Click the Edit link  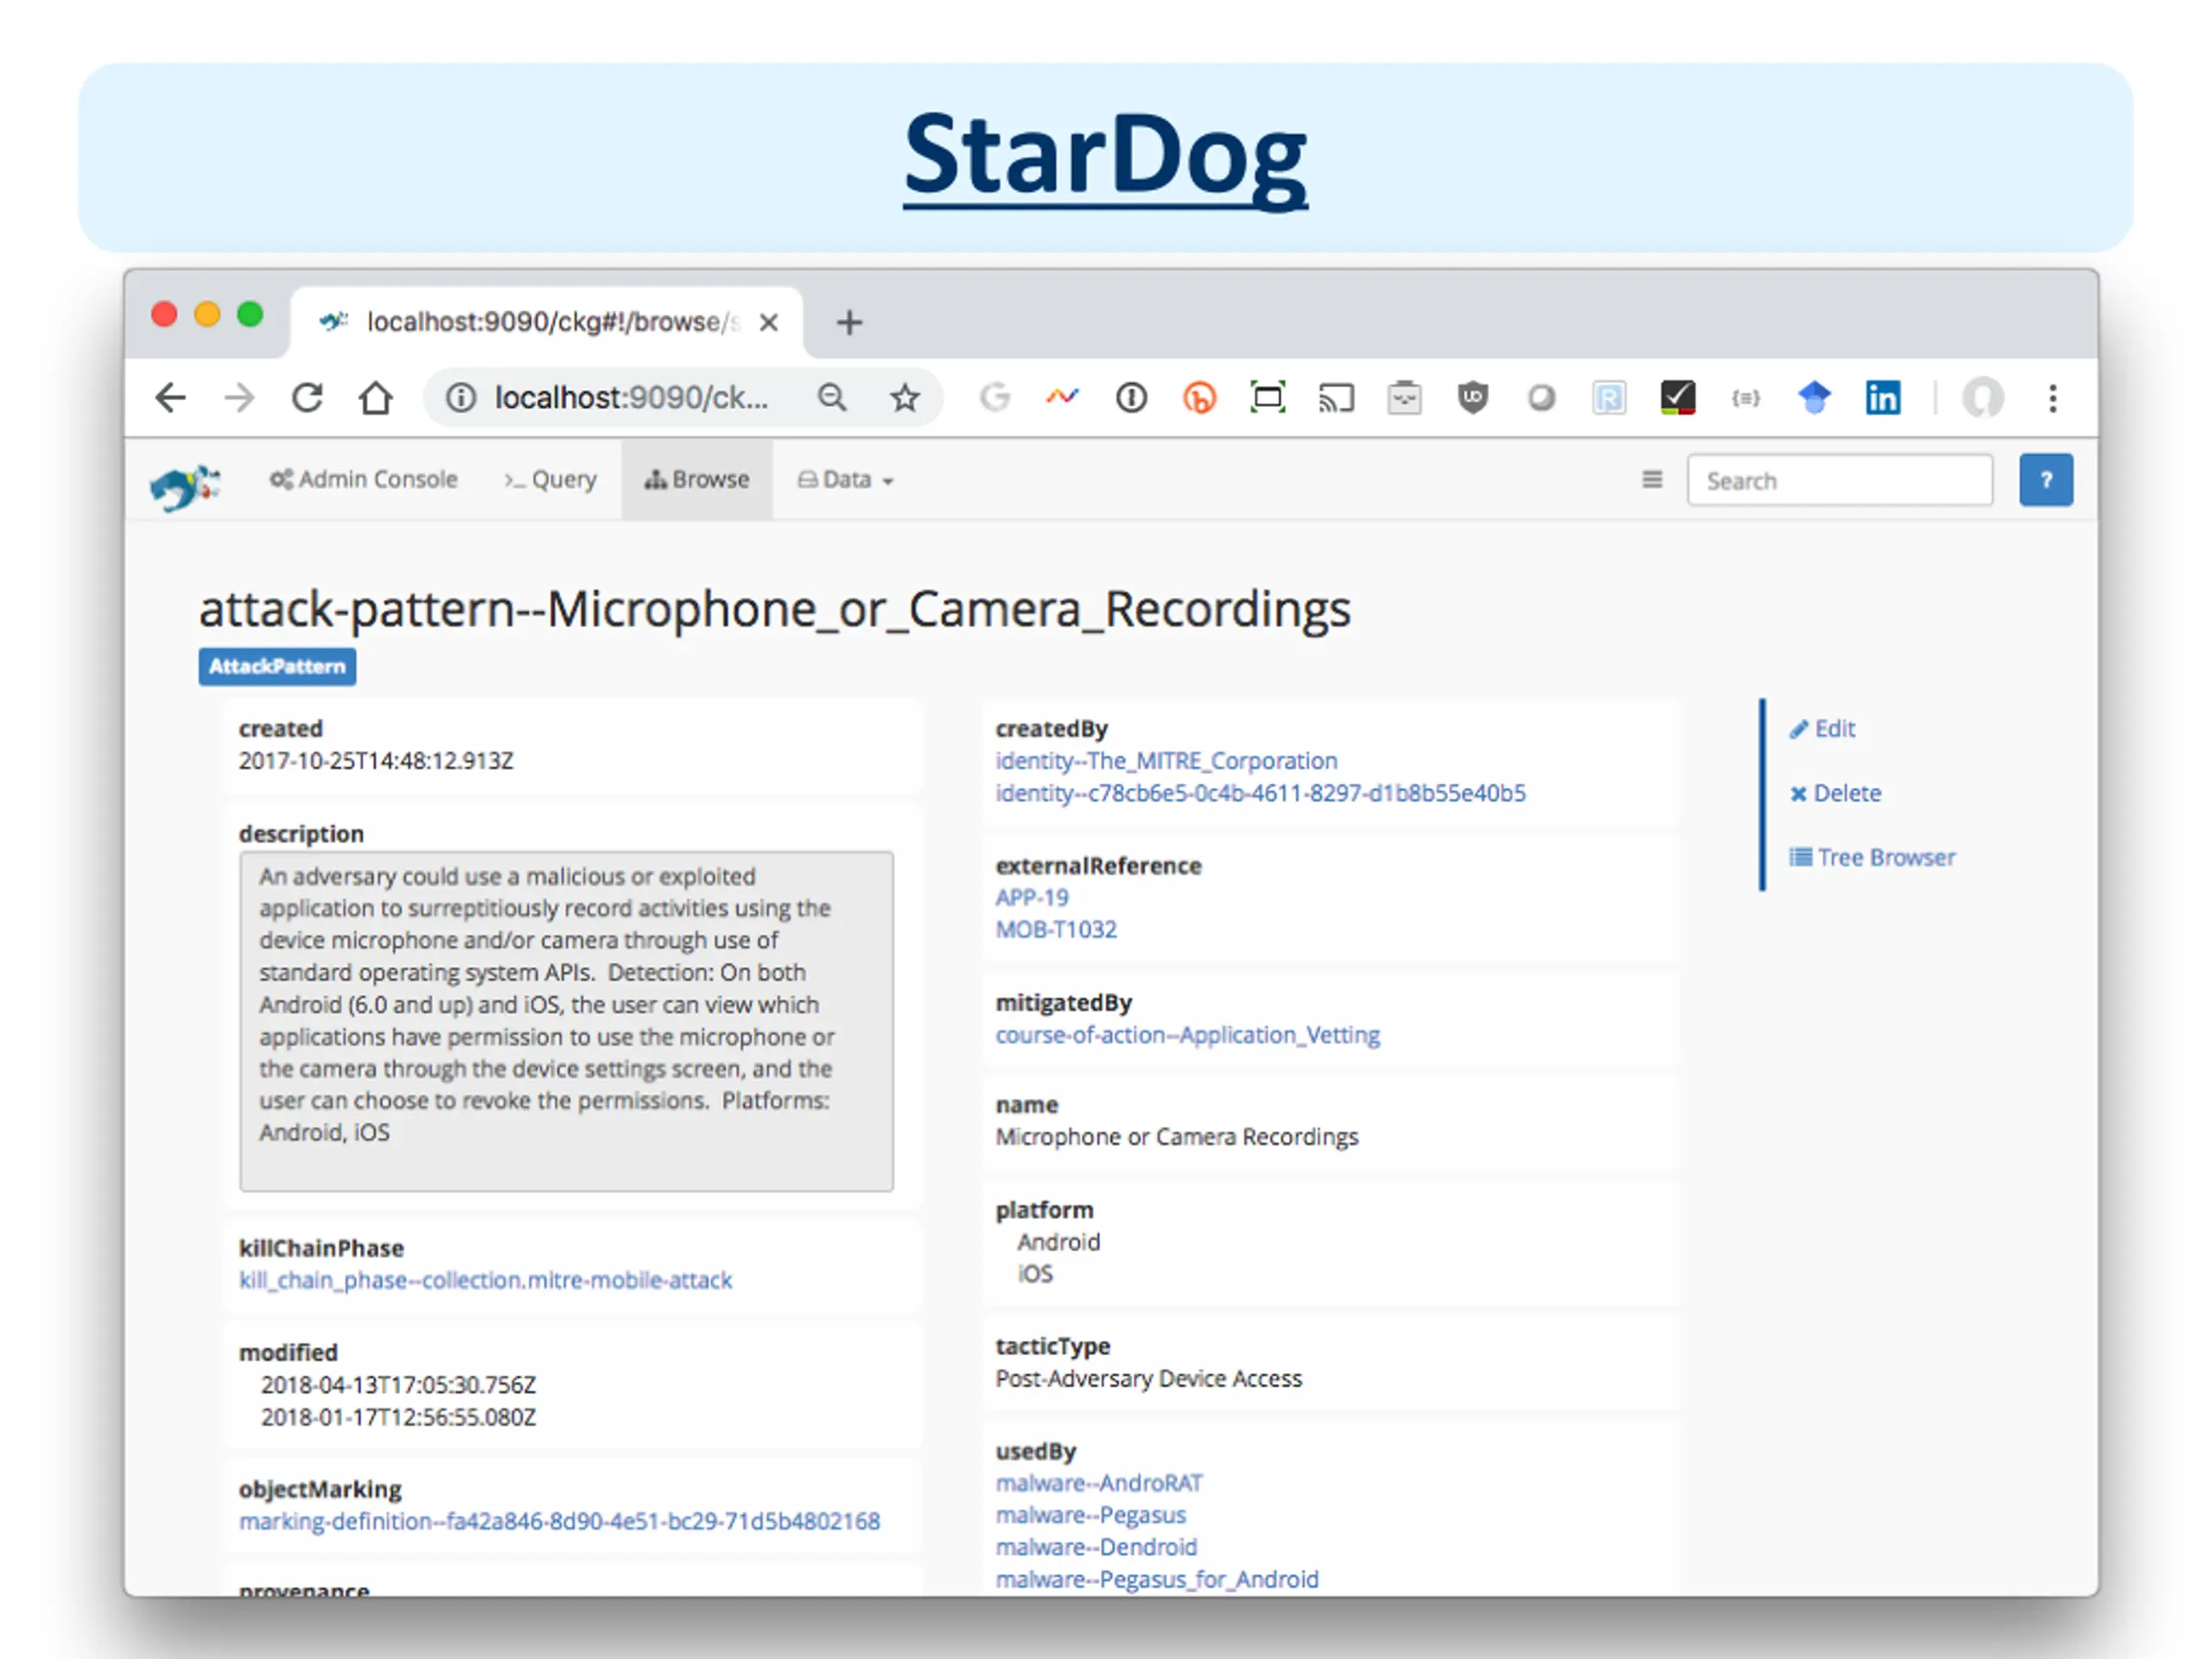pyautogui.click(x=1822, y=729)
